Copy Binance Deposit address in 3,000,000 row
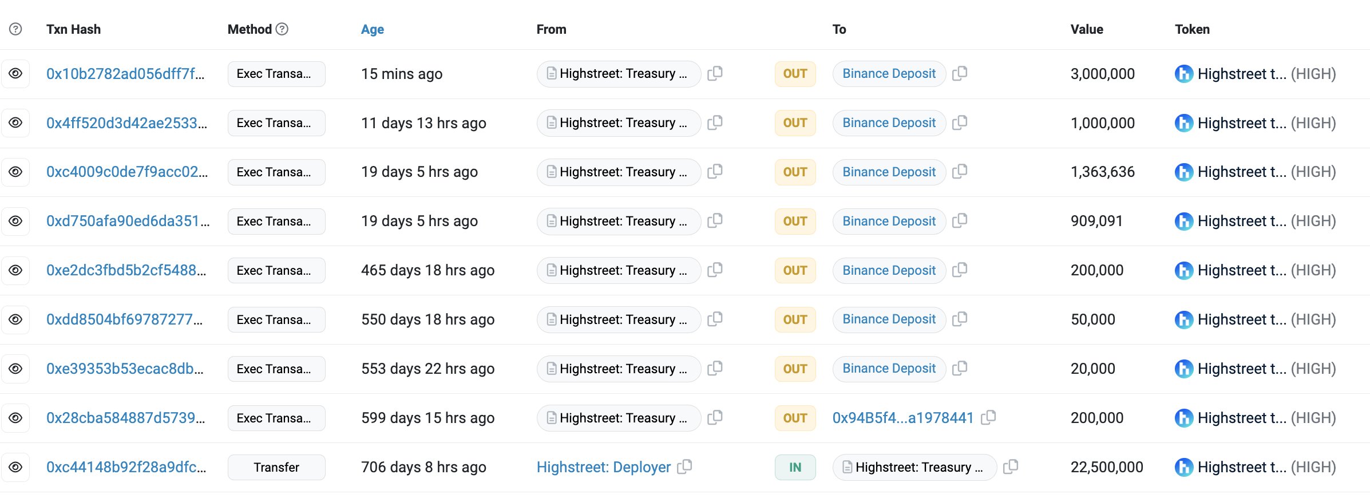Screen dimensions: 1370x498 [x=960, y=74]
